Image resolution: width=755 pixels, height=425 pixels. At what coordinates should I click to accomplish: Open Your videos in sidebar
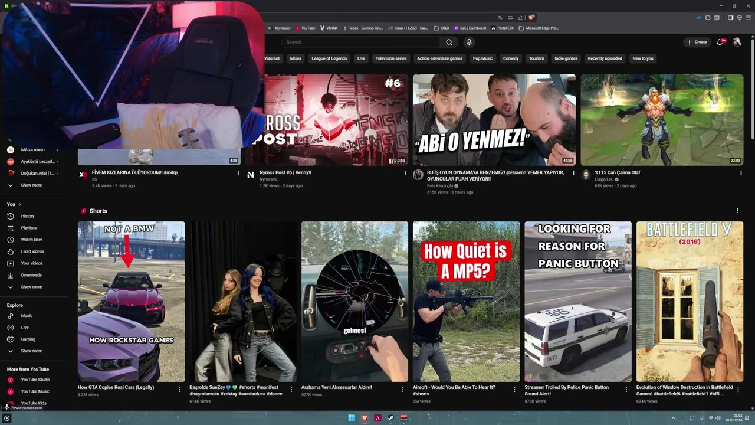point(34,263)
